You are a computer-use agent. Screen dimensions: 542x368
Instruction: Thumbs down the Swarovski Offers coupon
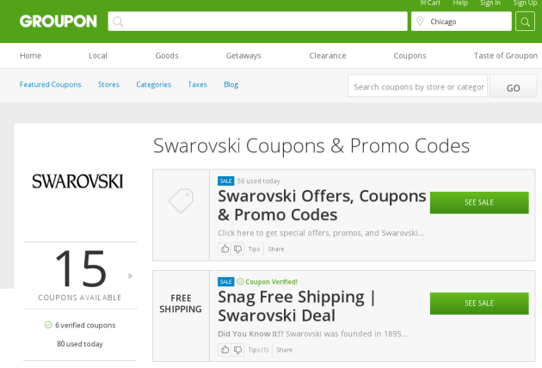237,248
